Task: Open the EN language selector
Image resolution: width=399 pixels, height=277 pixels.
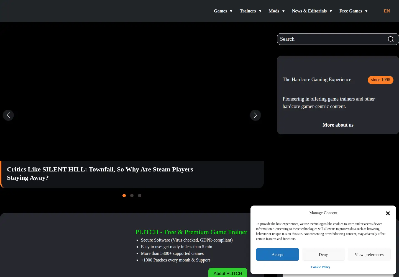Action: pos(387,11)
